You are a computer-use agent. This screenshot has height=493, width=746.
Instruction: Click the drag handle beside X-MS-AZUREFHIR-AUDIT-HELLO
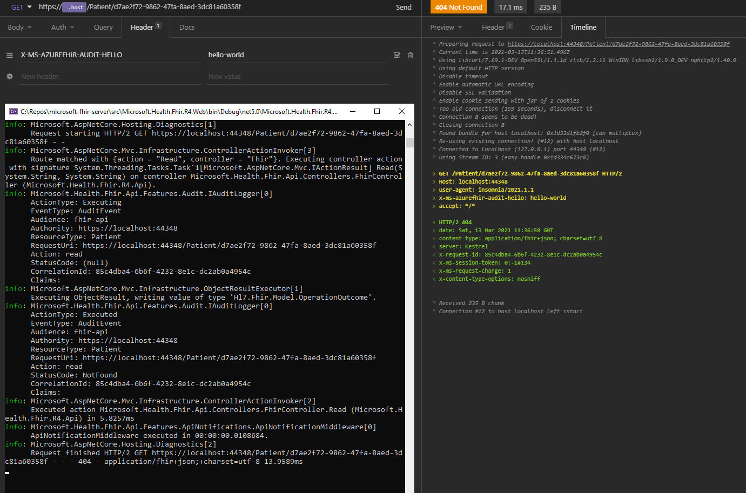(x=9, y=55)
